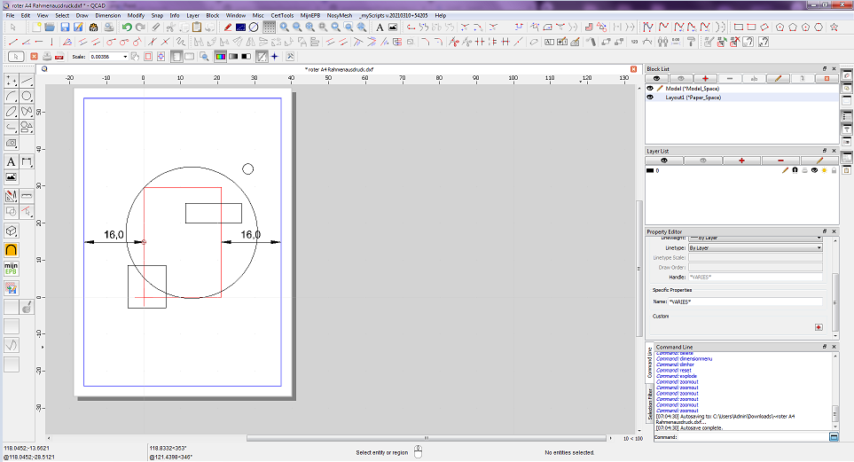Screen dimensions: 854x462
Task: Toggle layer 0 lock icon
Action: coord(834,170)
